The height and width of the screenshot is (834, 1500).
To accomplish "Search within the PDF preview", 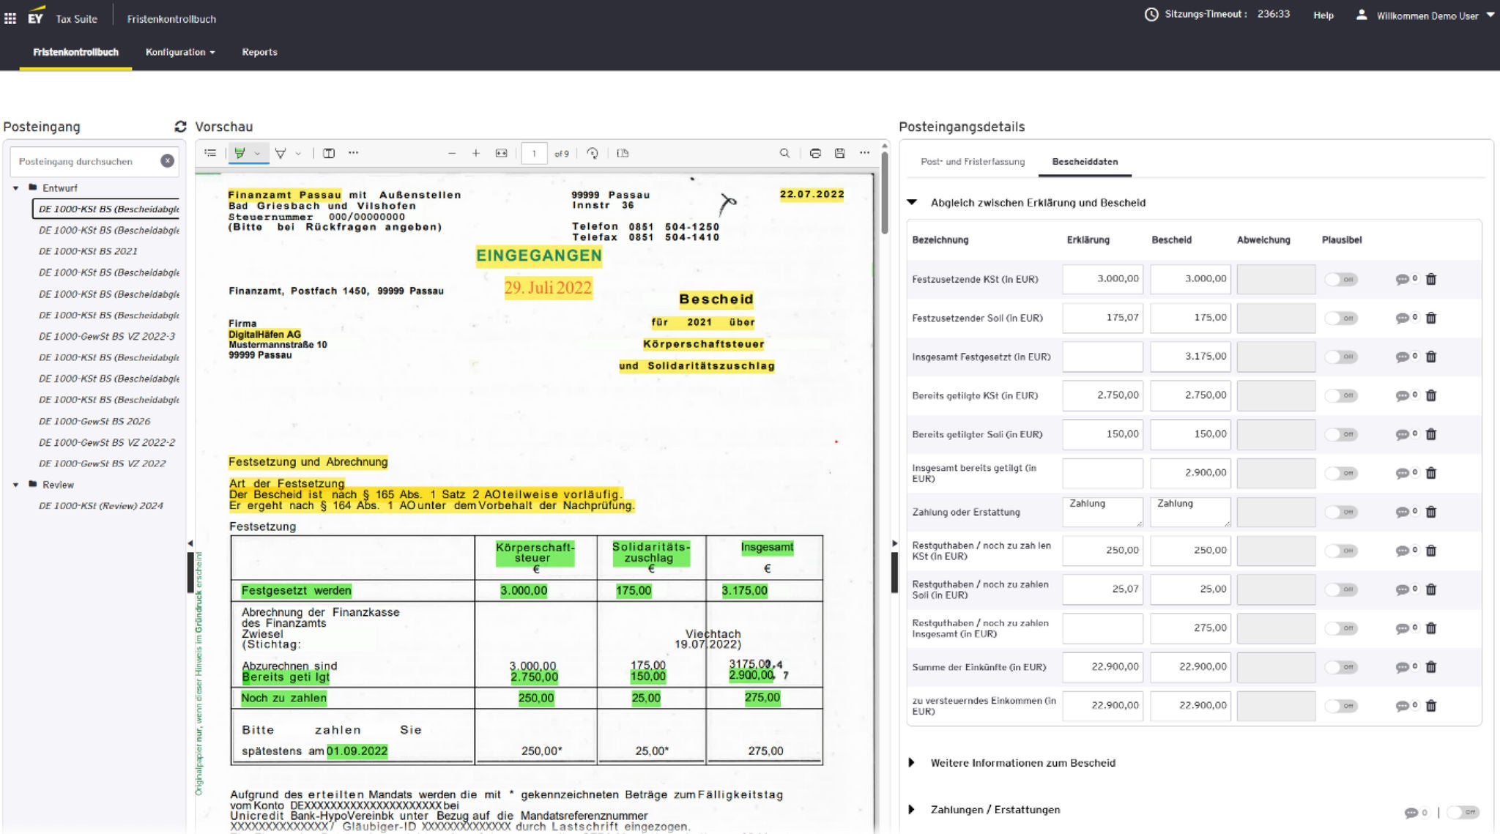I will [x=784, y=153].
